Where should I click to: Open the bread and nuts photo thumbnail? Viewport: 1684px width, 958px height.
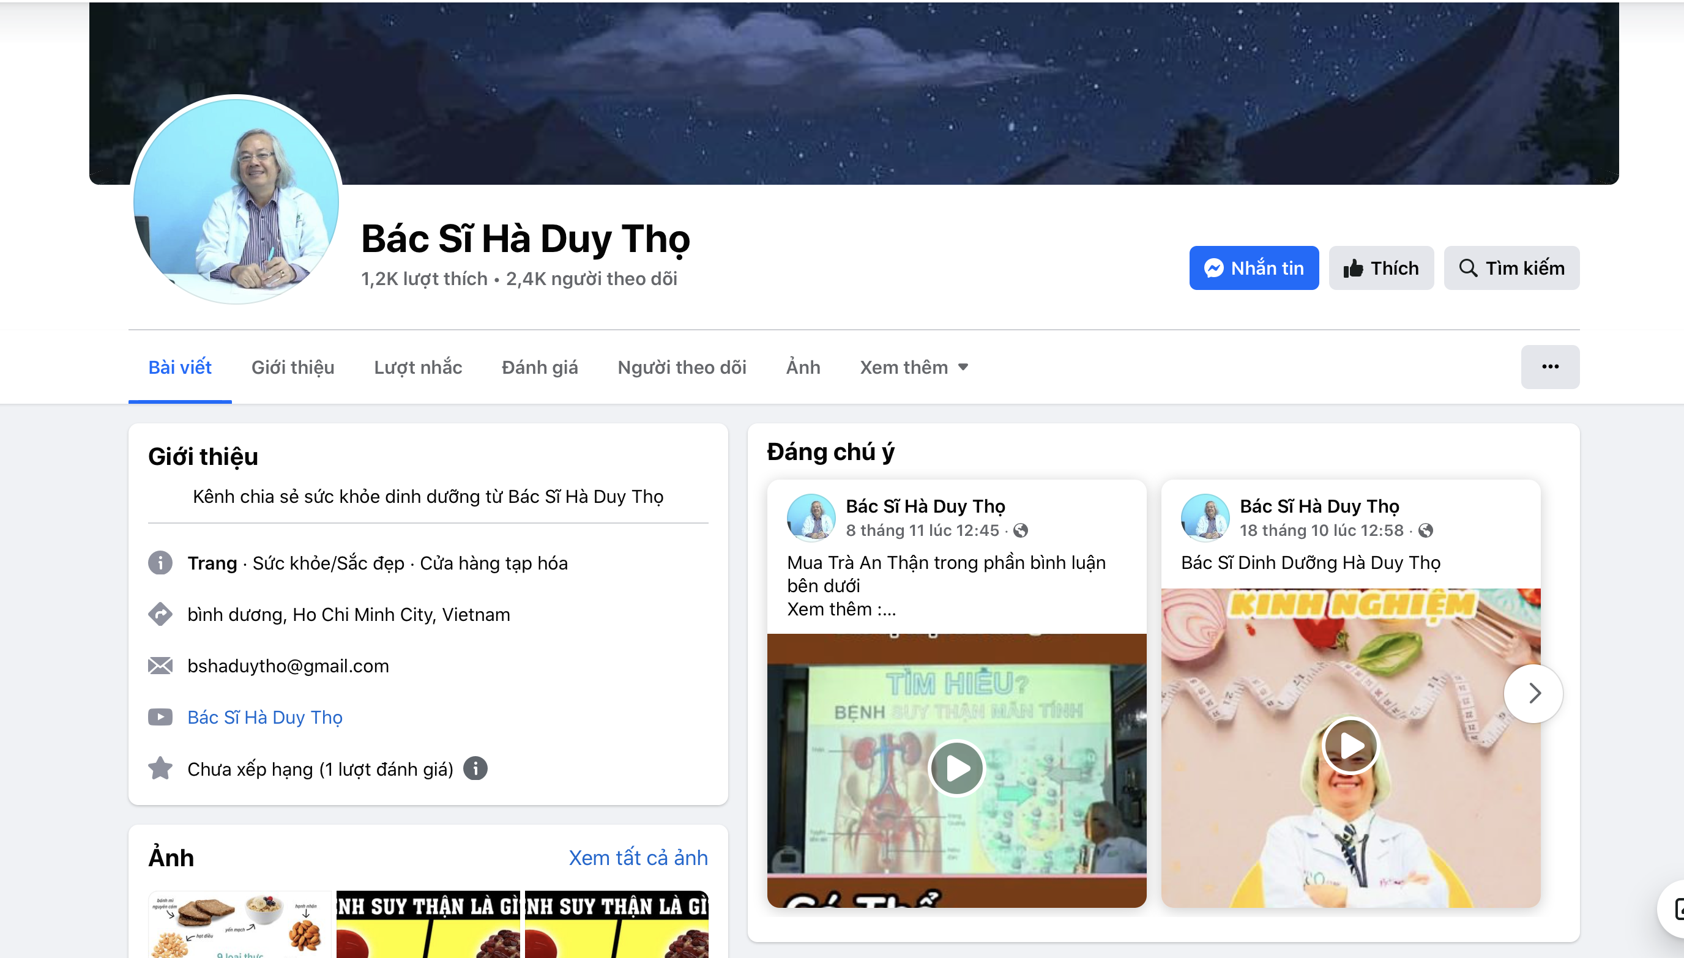(239, 924)
